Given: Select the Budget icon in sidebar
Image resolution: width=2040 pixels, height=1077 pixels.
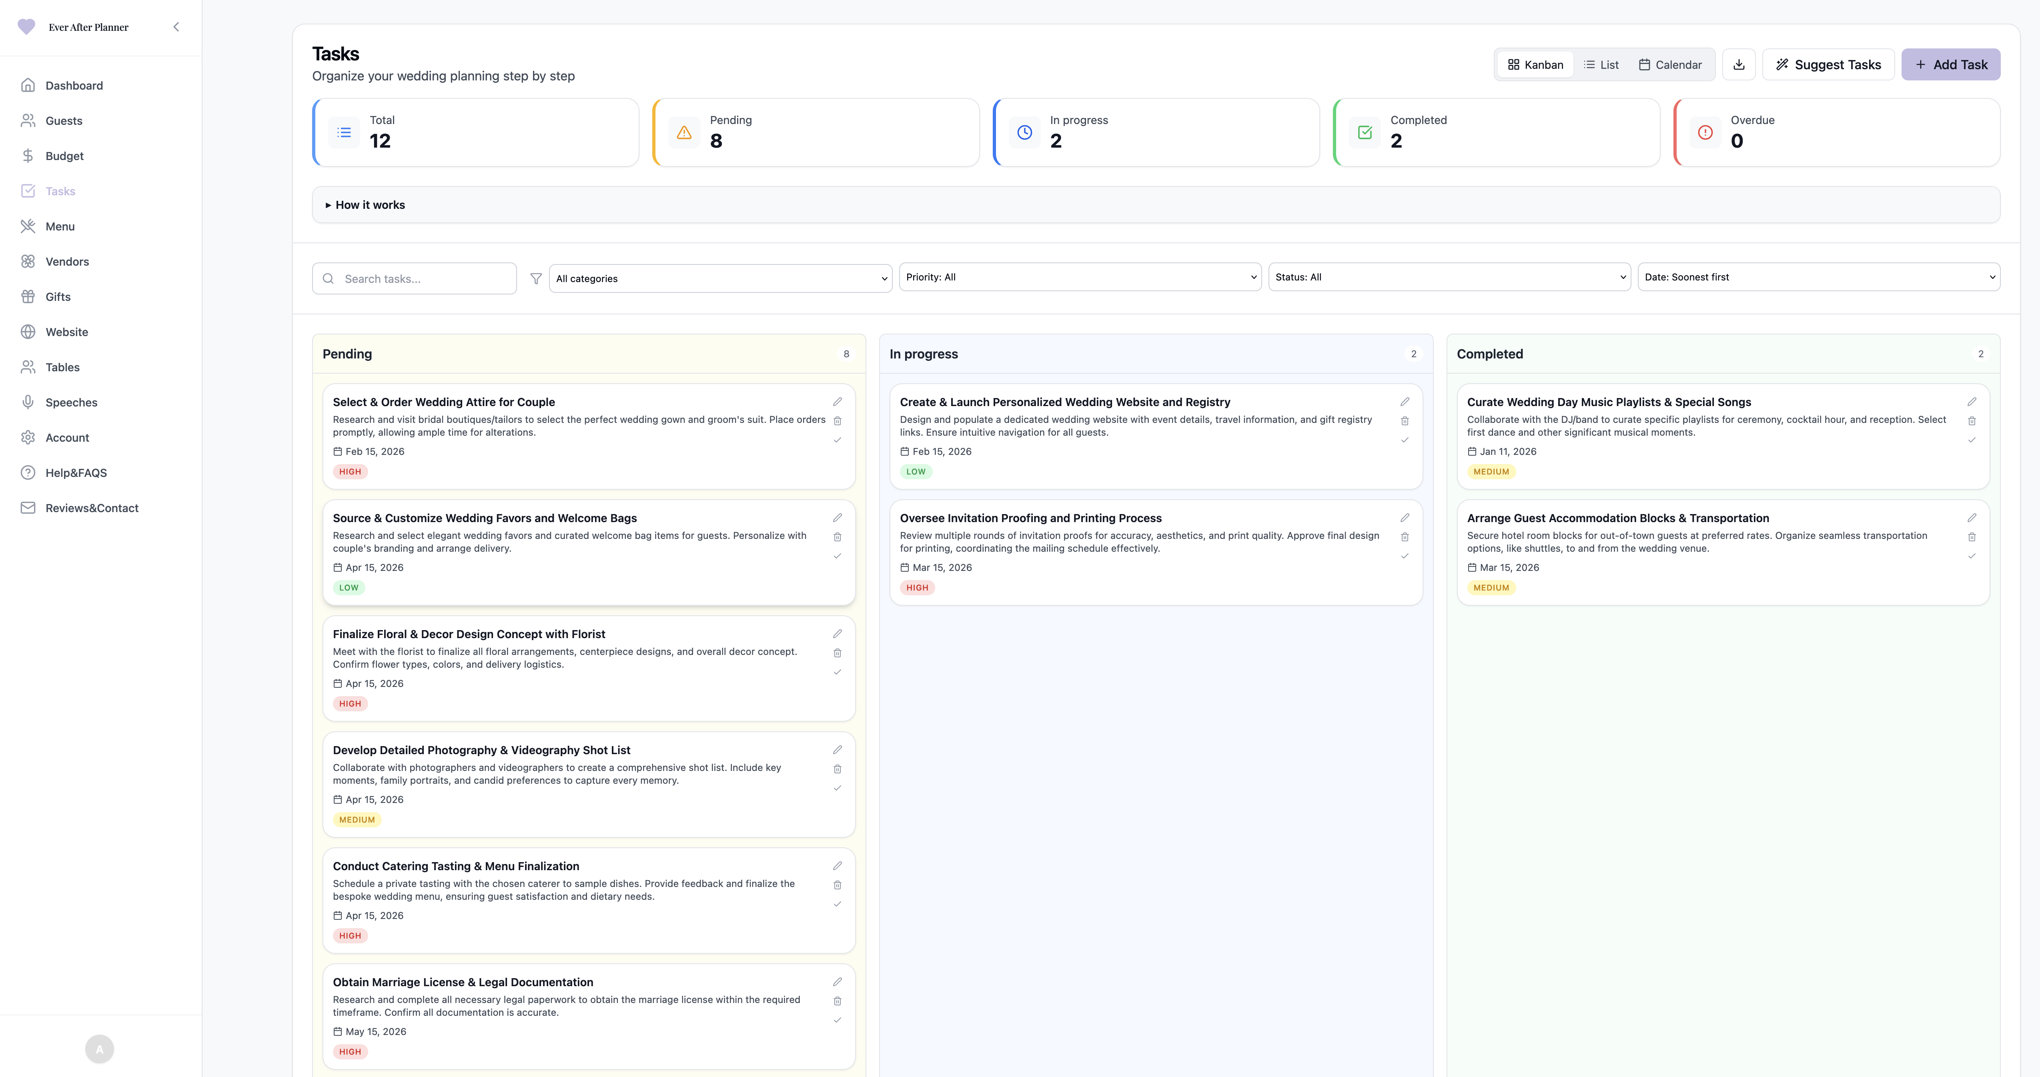Looking at the screenshot, I should 28,156.
